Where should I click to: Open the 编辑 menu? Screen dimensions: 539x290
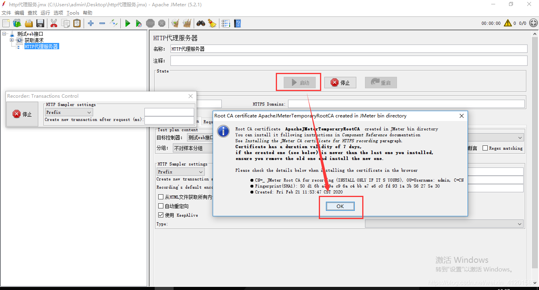(x=19, y=13)
